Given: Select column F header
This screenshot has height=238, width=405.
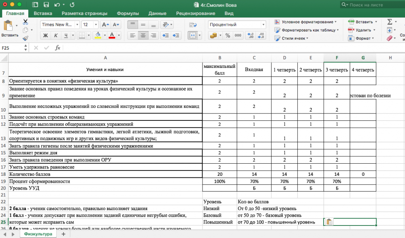Looking at the screenshot, I should (x=337, y=58).
